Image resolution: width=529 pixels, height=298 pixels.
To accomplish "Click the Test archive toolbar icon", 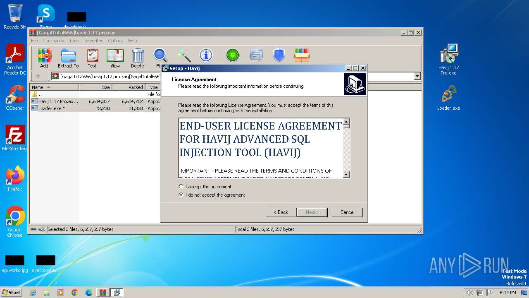I will 92,58.
